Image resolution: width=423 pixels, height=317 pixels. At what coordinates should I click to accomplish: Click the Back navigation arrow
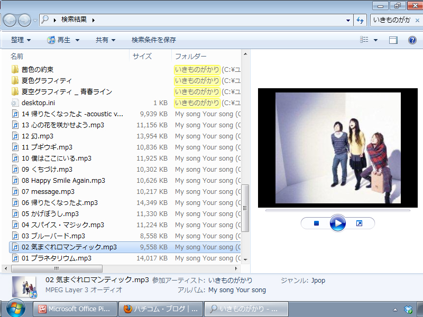pos(10,20)
